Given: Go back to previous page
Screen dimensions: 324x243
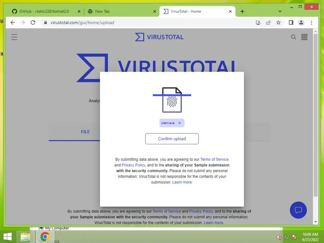Looking at the screenshot, I should tap(13, 22).
